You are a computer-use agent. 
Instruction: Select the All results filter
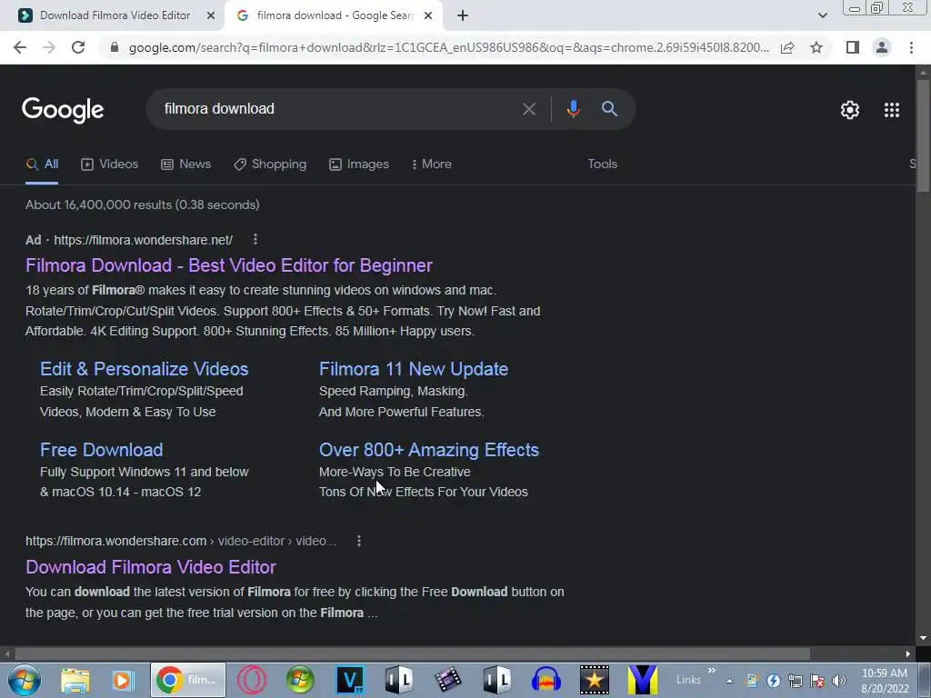click(42, 165)
